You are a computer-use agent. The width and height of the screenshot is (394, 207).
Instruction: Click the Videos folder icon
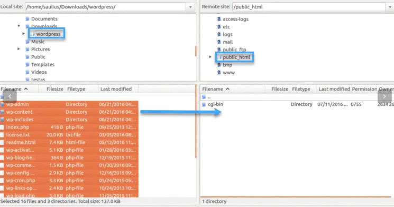[28, 72]
